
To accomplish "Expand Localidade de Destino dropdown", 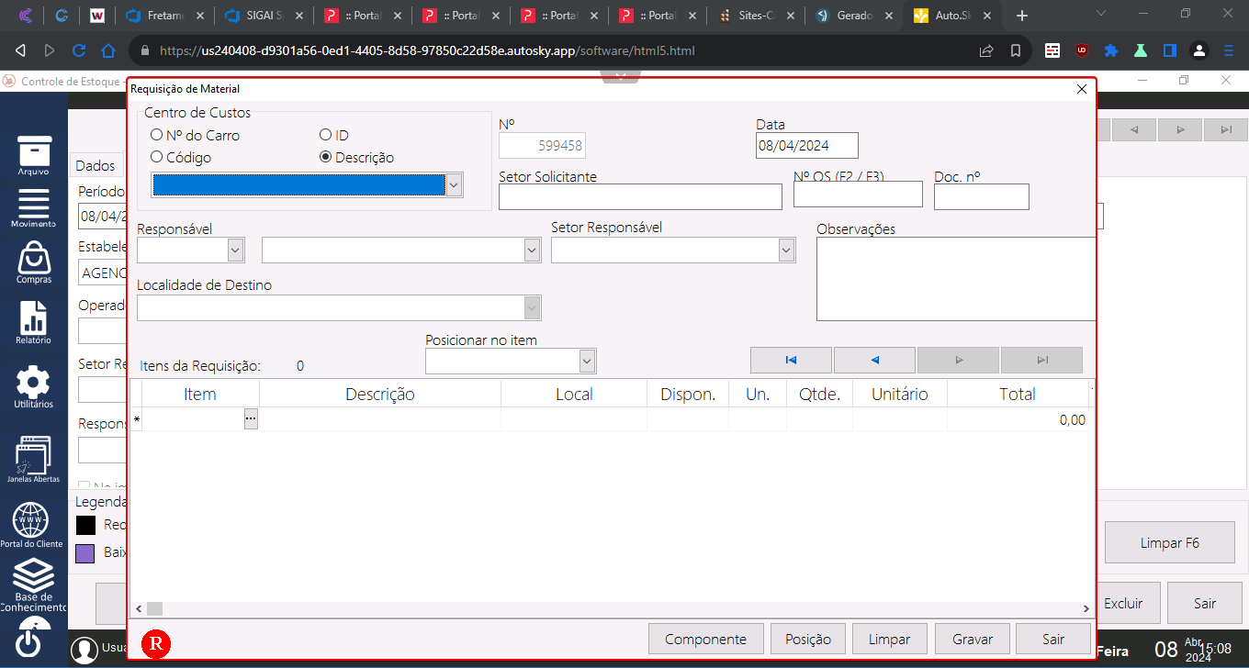I will pos(532,307).
